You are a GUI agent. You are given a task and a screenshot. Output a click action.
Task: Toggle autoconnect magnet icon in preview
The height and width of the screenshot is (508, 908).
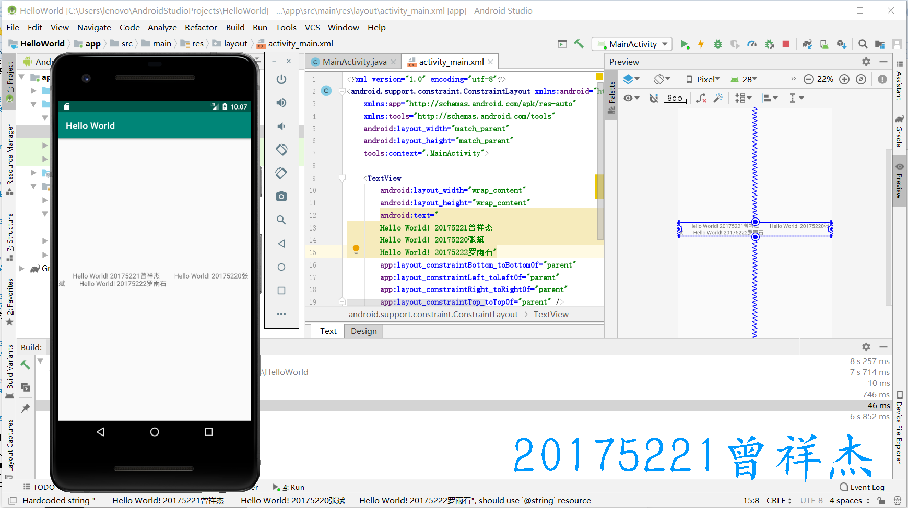654,98
